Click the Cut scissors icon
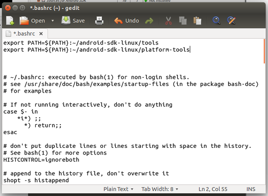 click(168, 20)
